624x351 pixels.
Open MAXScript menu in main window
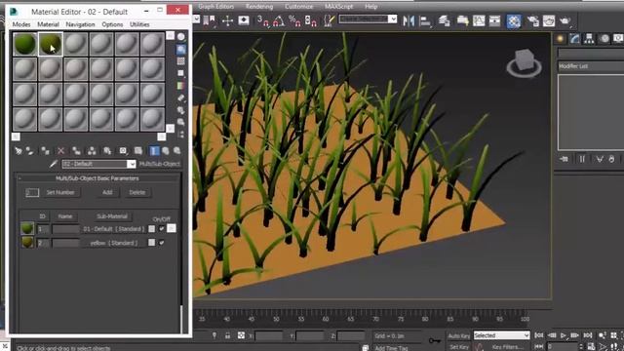coord(338,7)
